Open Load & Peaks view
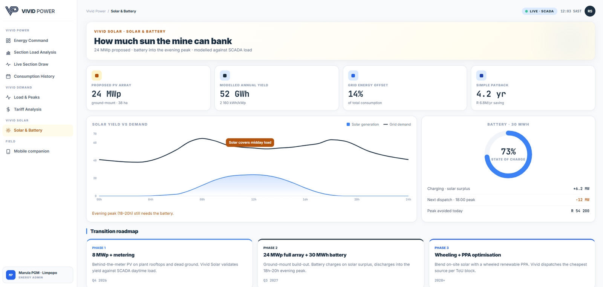 38,97
